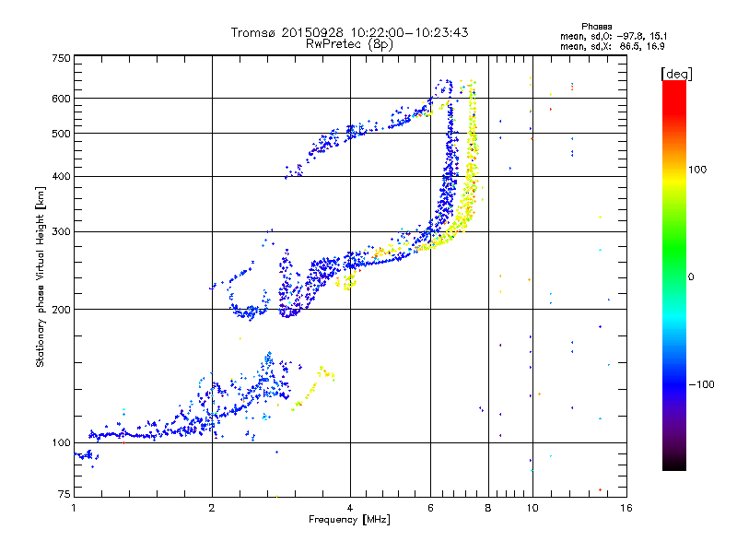Click the '100' colorbar tick label
Viewport: 737px width, 553px height.
coord(697,170)
